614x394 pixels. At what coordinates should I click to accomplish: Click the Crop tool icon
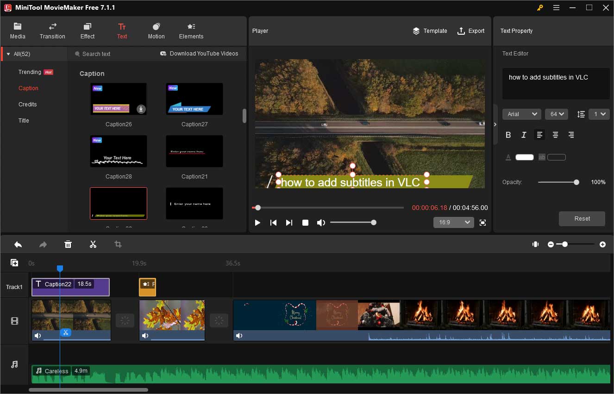[118, 244]
